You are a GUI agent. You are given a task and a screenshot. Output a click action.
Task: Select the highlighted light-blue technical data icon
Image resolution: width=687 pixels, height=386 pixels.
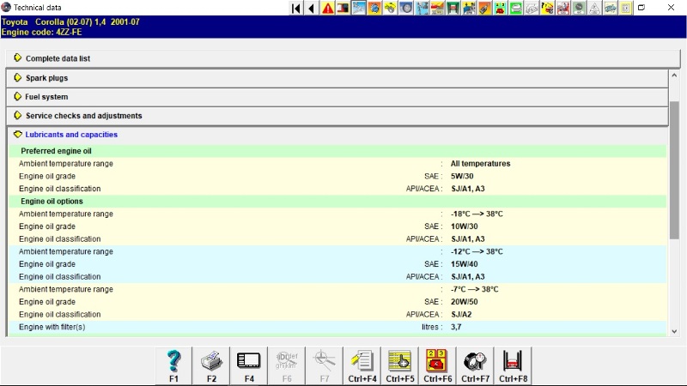point(359,8)
